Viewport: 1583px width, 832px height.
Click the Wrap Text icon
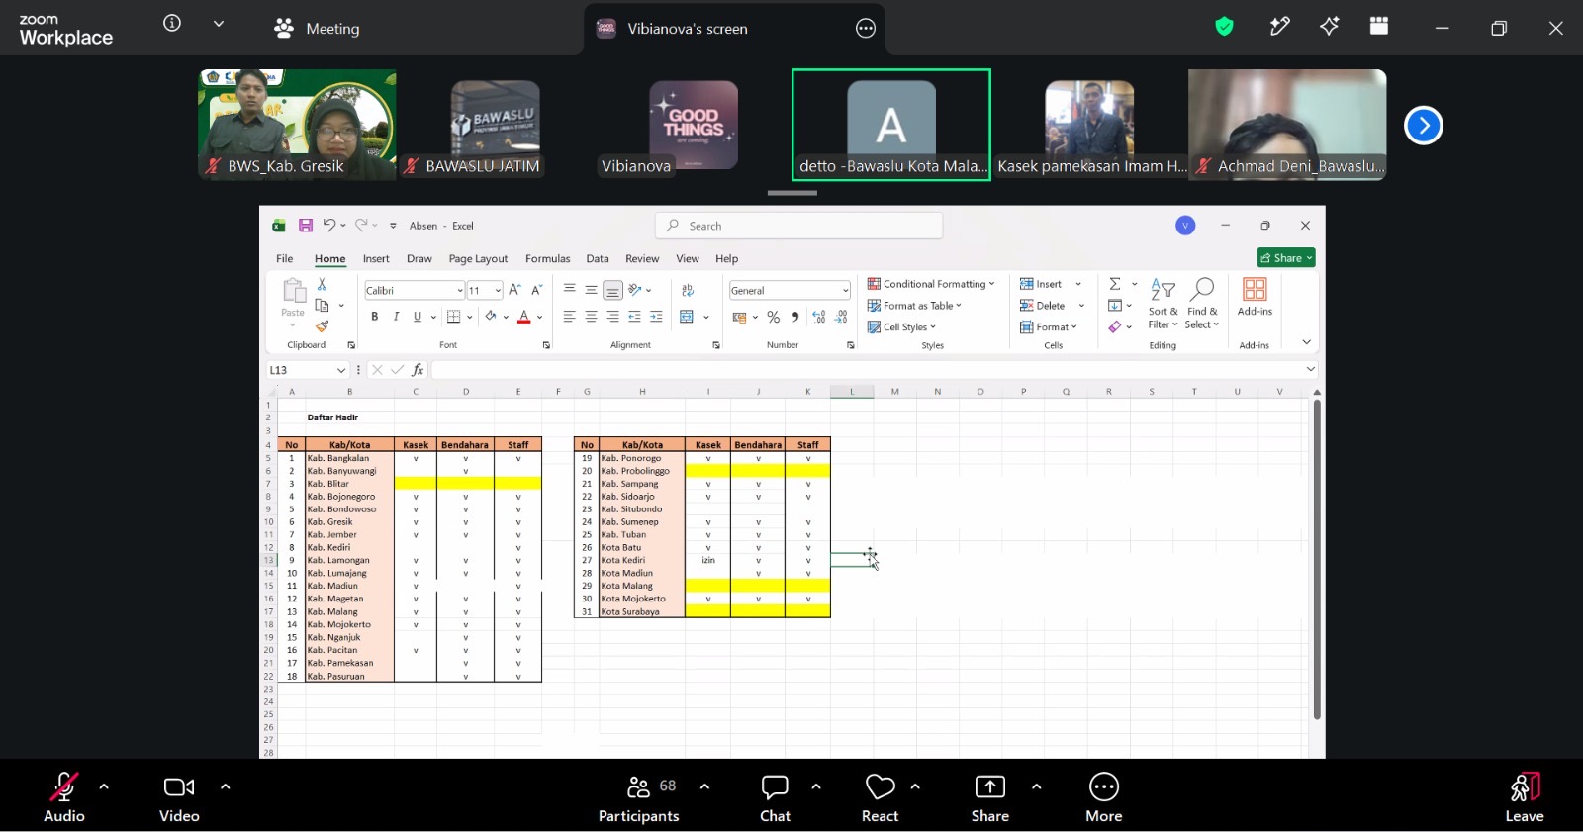tap(688, 290)
